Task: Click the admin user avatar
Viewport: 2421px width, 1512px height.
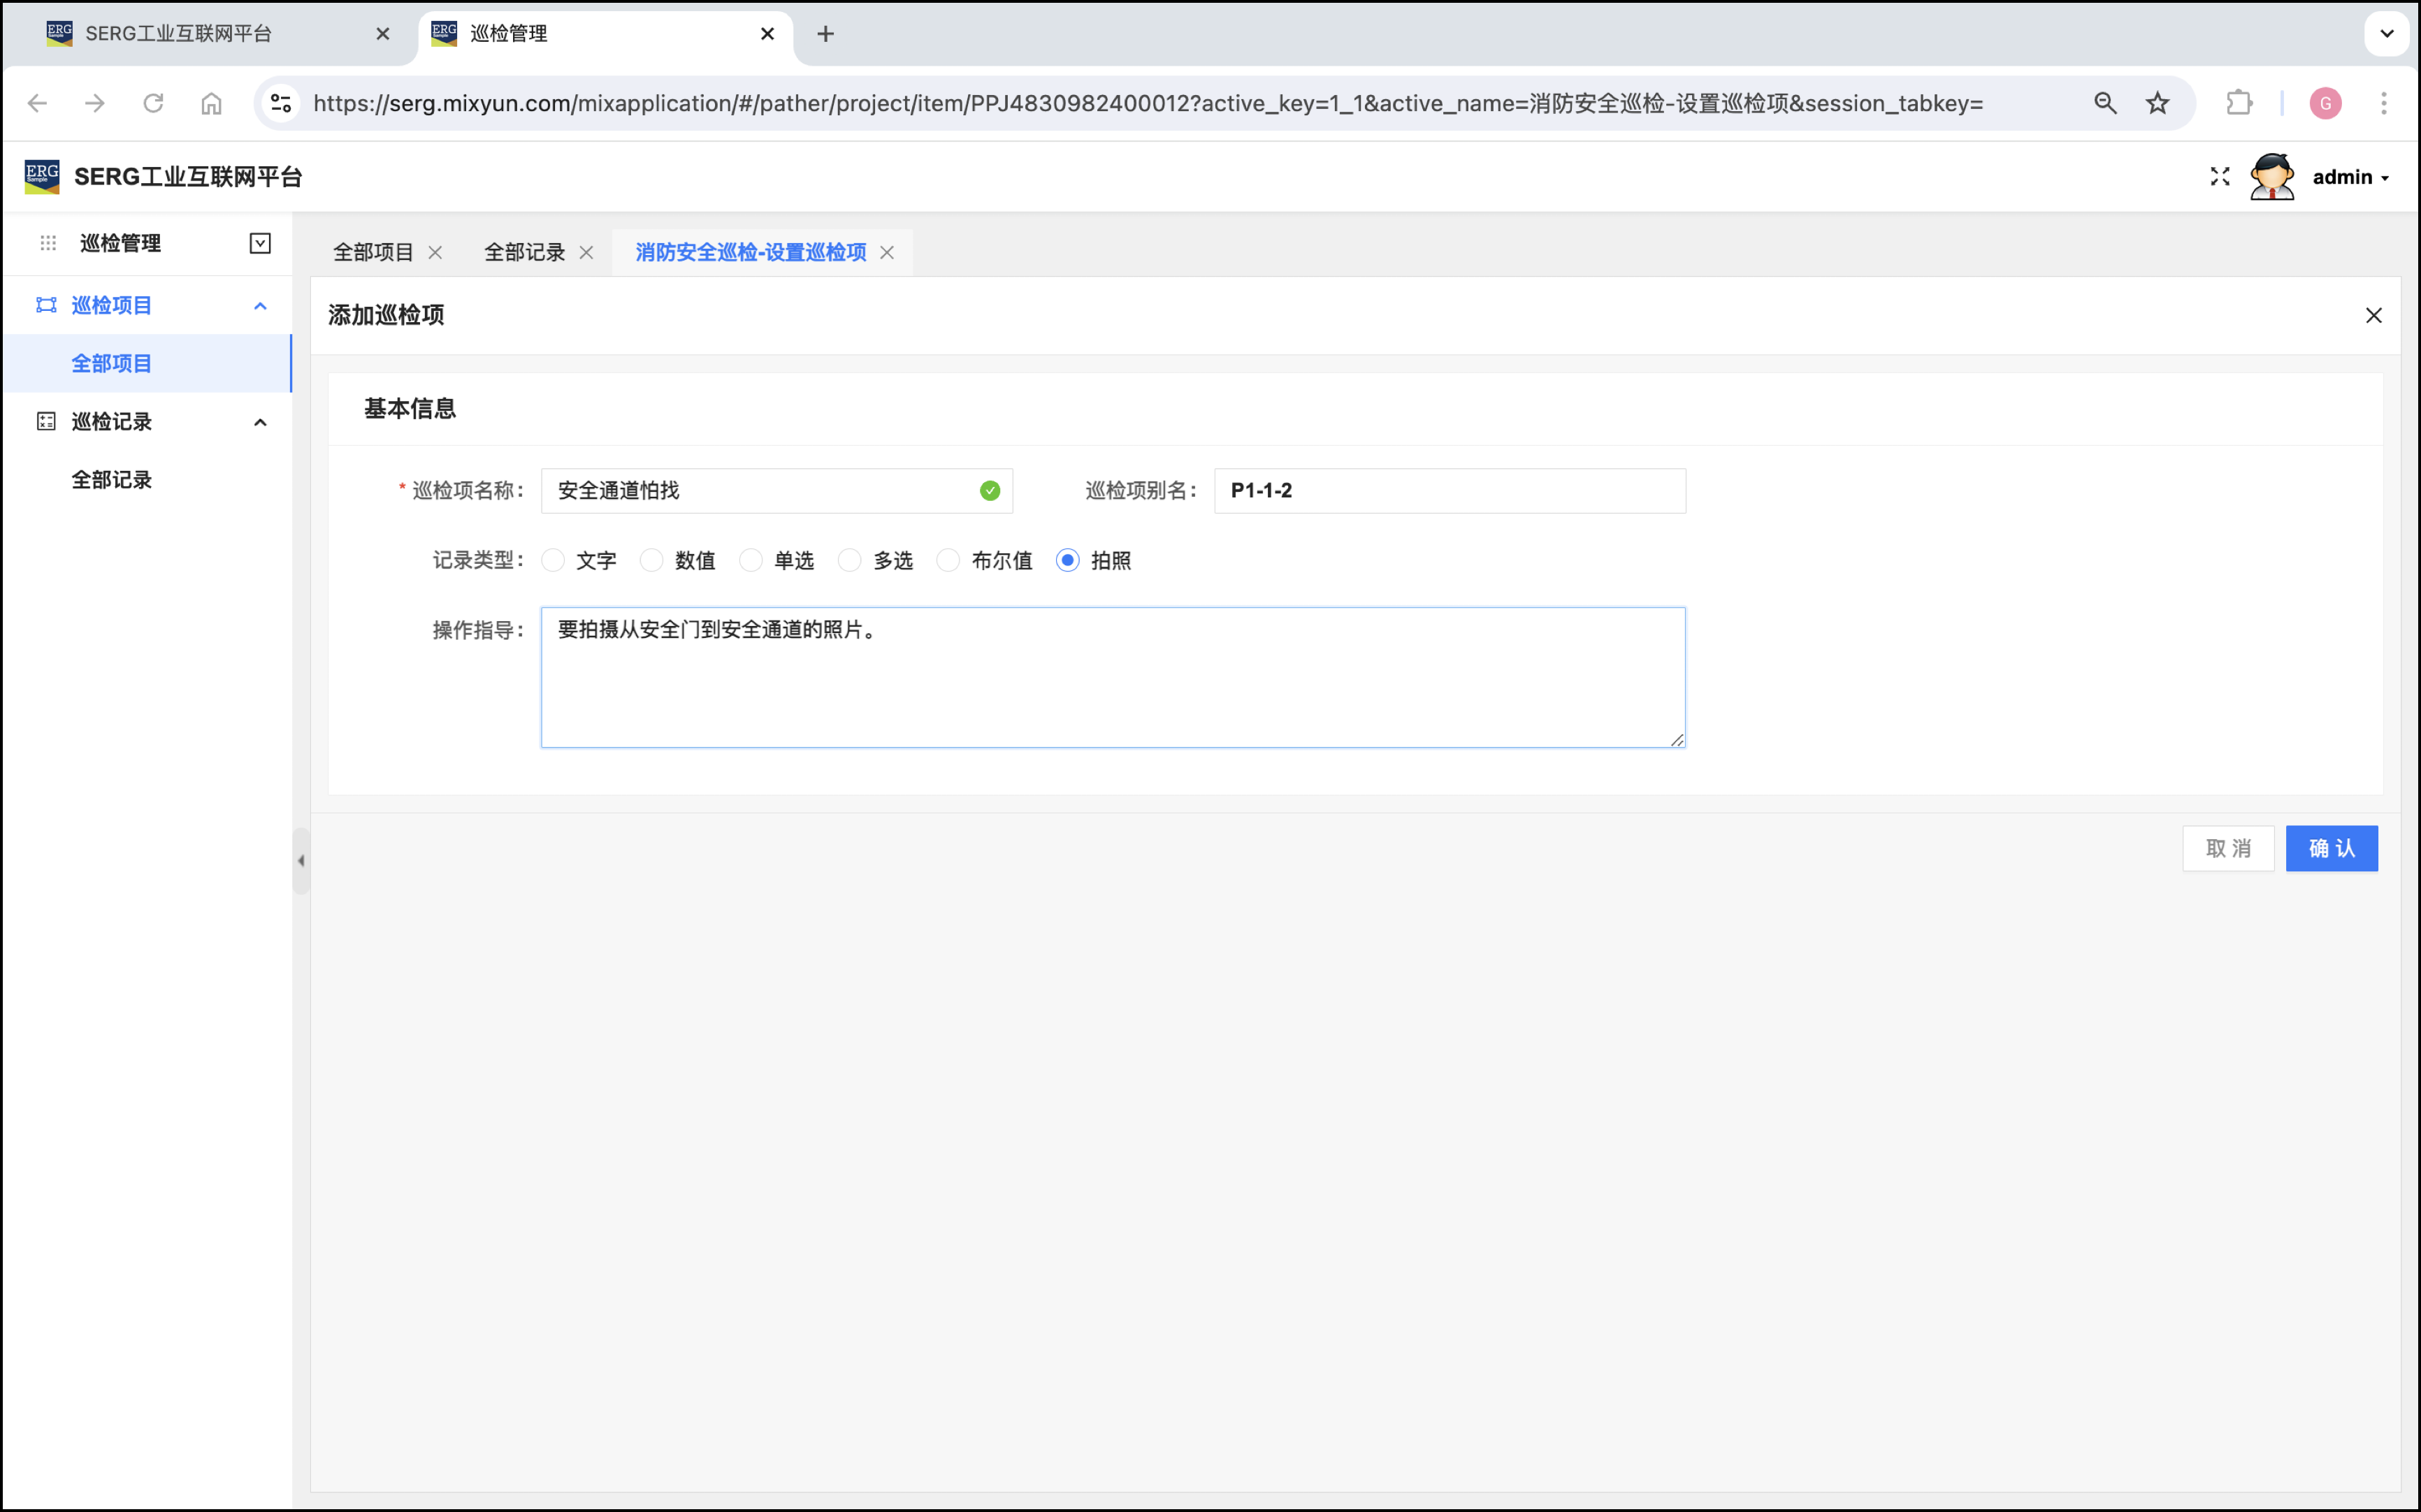Action: pyautogui.click(x=2271, y=177)
